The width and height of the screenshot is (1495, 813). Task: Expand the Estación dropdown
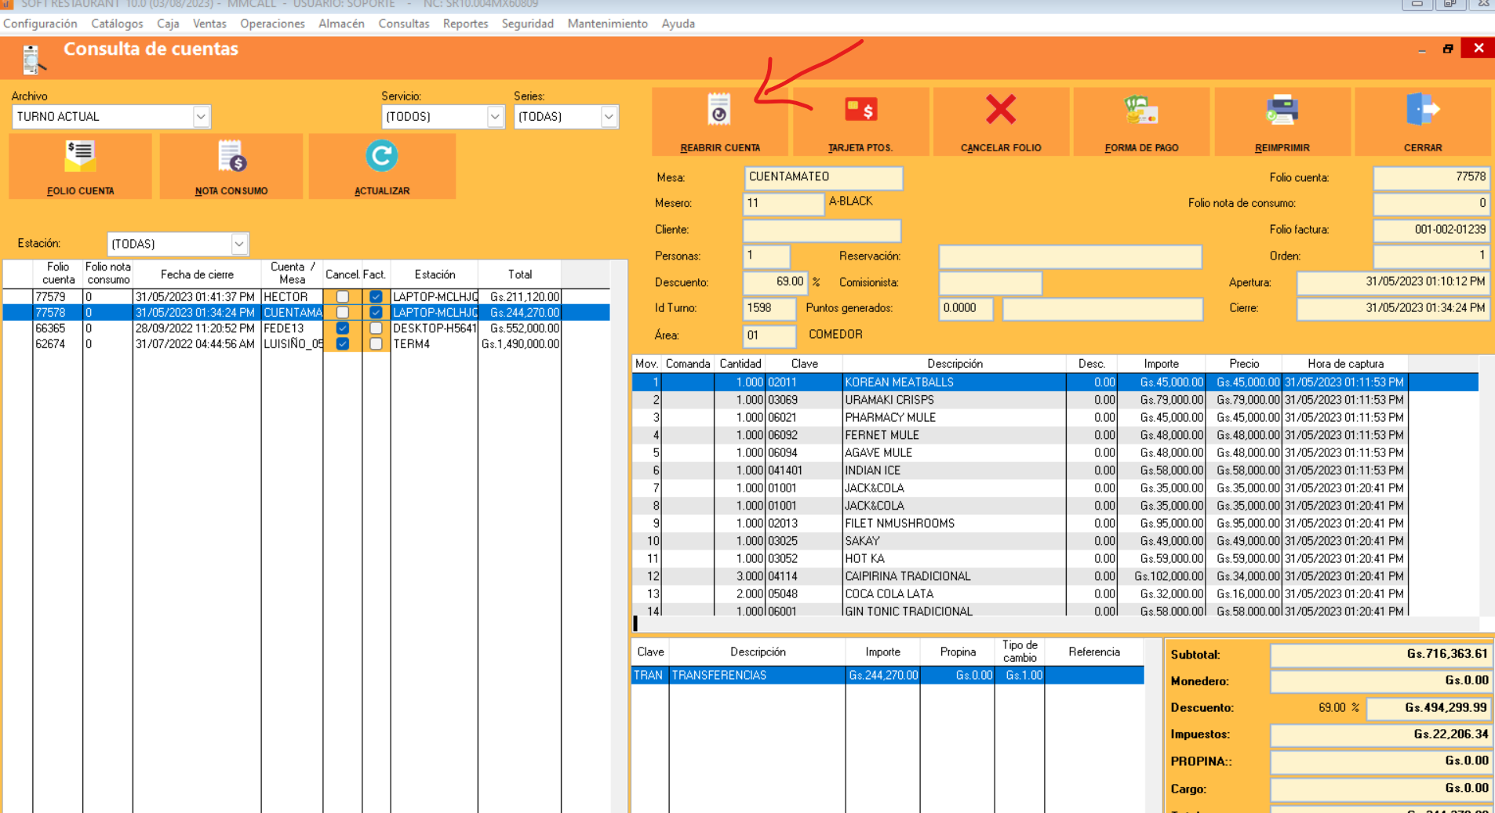(239, 245)
